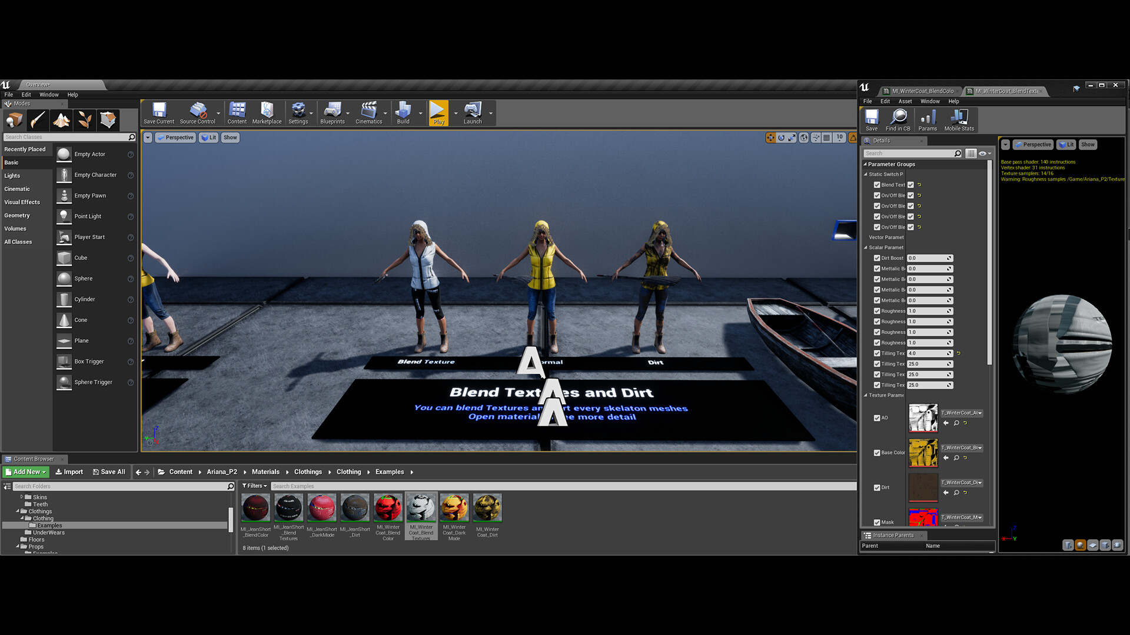Toggle Details view options eye icon
Screen dimensions: 1130x635
pos(985,153)
